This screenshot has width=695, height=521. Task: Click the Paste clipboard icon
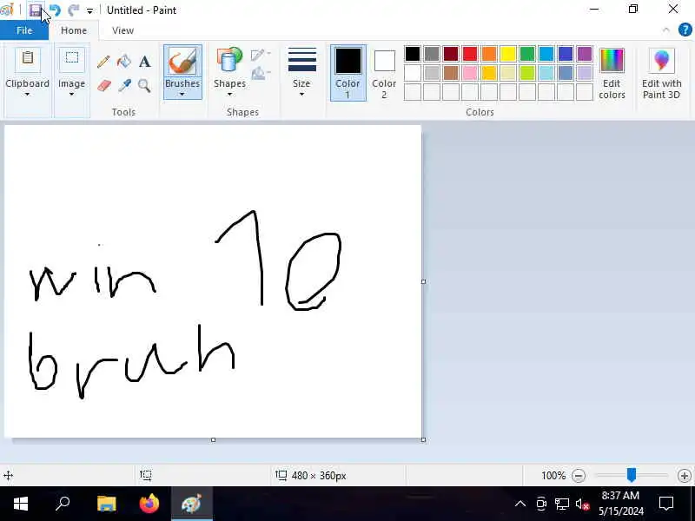point(28,59)
